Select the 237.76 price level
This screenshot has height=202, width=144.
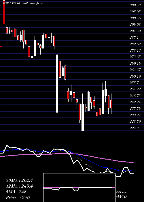(x=135, y=109)
